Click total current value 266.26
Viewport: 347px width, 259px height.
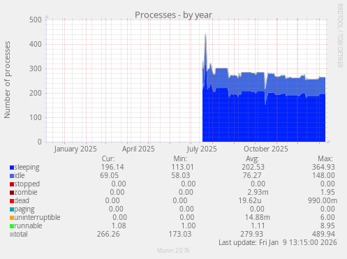pos(108,234)
